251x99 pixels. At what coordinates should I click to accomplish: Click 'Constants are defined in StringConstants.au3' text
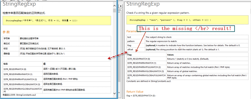coord(149,81)
